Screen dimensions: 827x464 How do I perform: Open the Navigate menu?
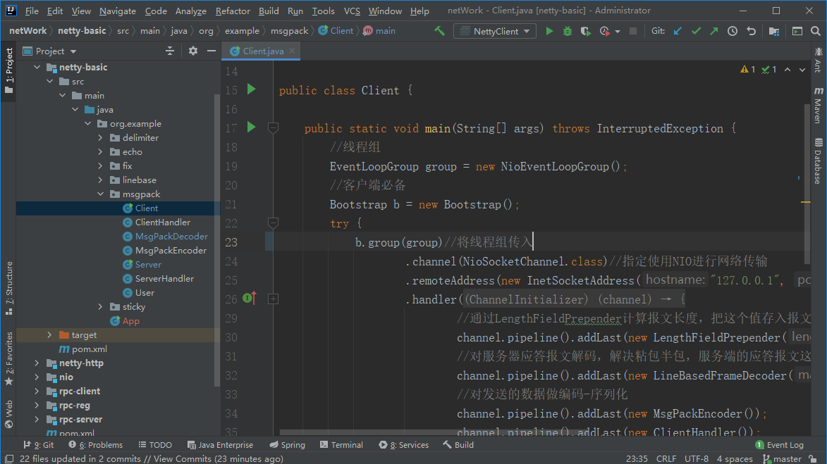tap(118, 11)
